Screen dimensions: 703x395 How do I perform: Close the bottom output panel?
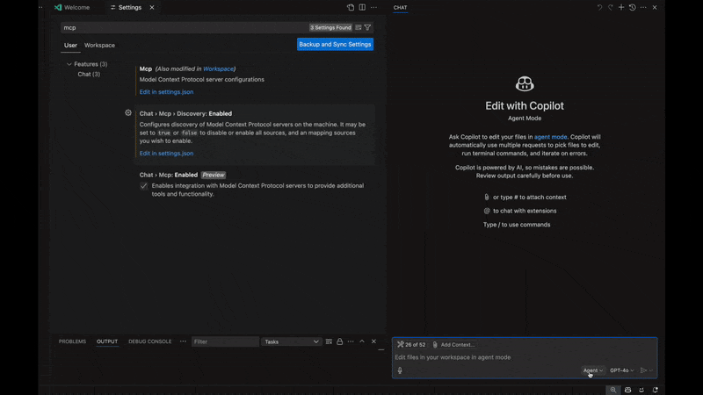373,341
